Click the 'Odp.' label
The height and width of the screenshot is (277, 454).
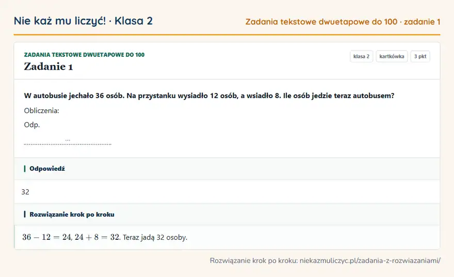coord(32,125)
